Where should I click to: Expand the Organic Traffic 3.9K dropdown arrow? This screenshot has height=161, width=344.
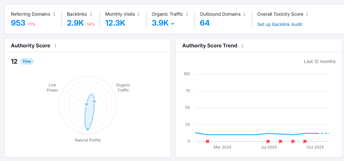click(x=173, y=23)
